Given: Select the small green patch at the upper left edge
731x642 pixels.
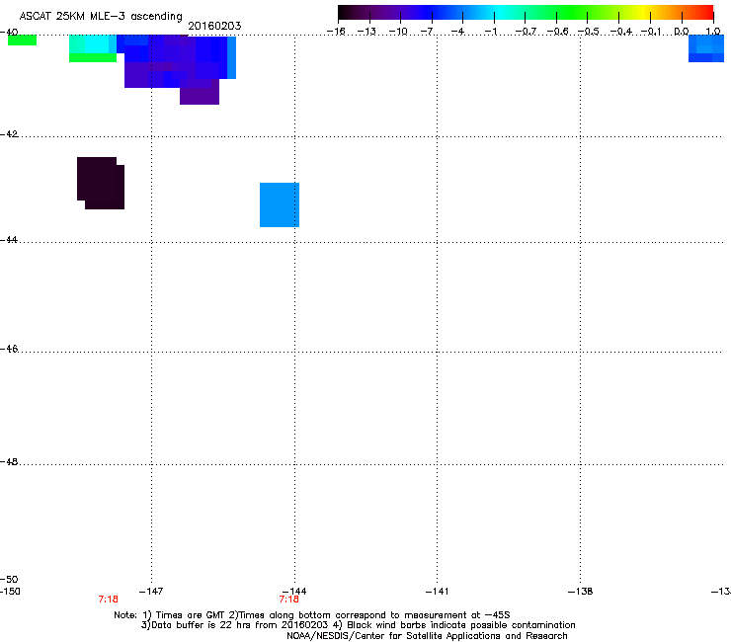Looking at the screenshot, I should coord(22,40).
